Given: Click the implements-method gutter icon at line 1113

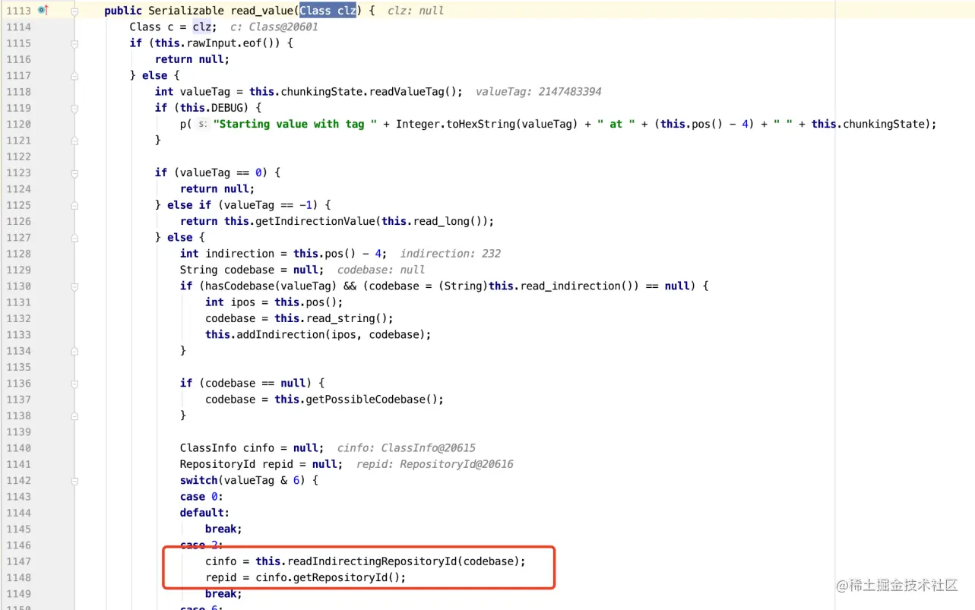Looking at the screenshot, I should (x=43, y=11).
